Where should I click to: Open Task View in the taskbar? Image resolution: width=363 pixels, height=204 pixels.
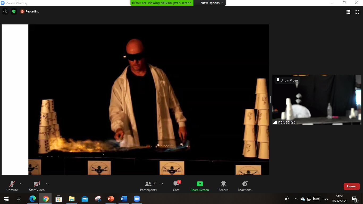pos(19,199)
